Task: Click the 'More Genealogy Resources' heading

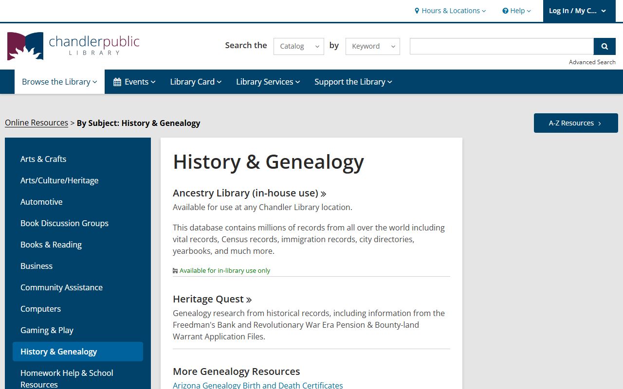Action: click(x=237, y=371)
